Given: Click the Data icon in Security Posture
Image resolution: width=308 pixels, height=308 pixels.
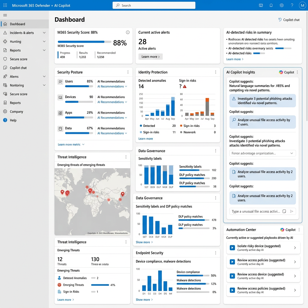Looking at the screenshot, I should point(60,129).
